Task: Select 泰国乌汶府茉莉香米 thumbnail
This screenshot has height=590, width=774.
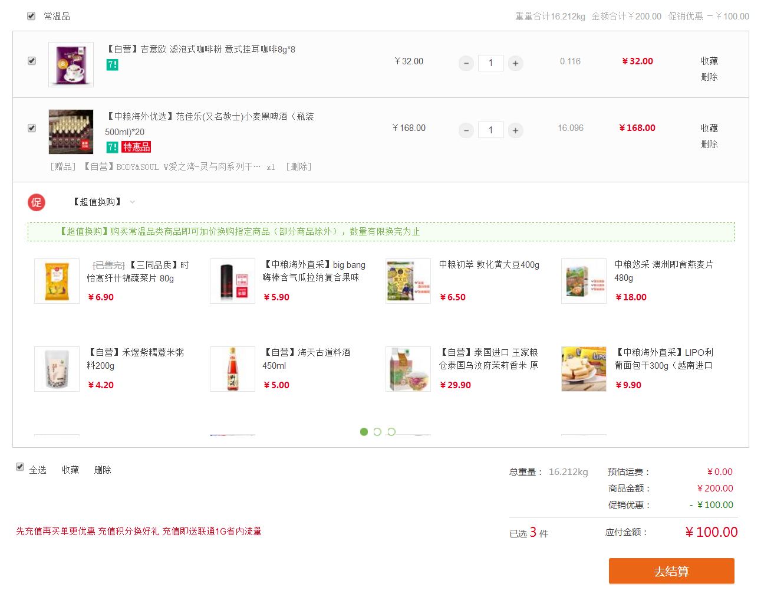Action: (x=408, y=369)
